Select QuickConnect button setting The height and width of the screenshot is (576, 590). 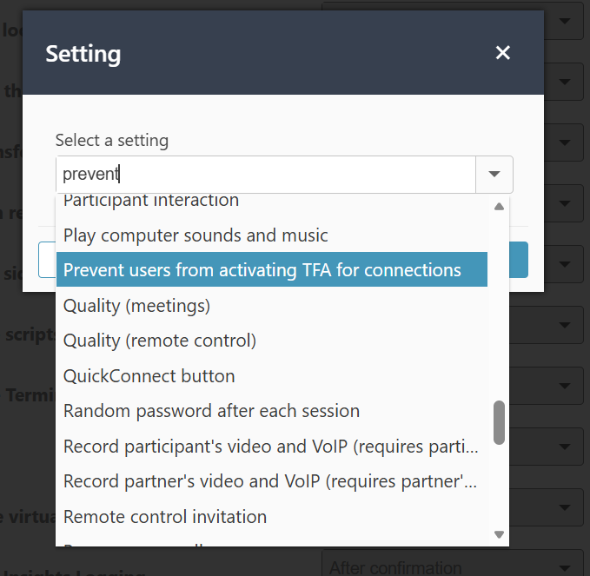tap(149, 376)
